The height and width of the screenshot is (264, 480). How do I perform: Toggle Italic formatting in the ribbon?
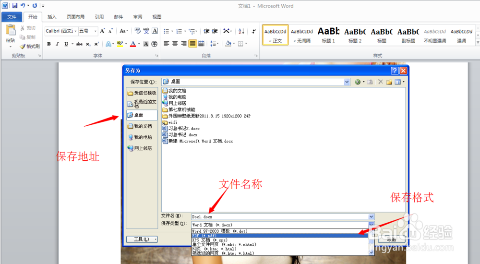point(57,44)
